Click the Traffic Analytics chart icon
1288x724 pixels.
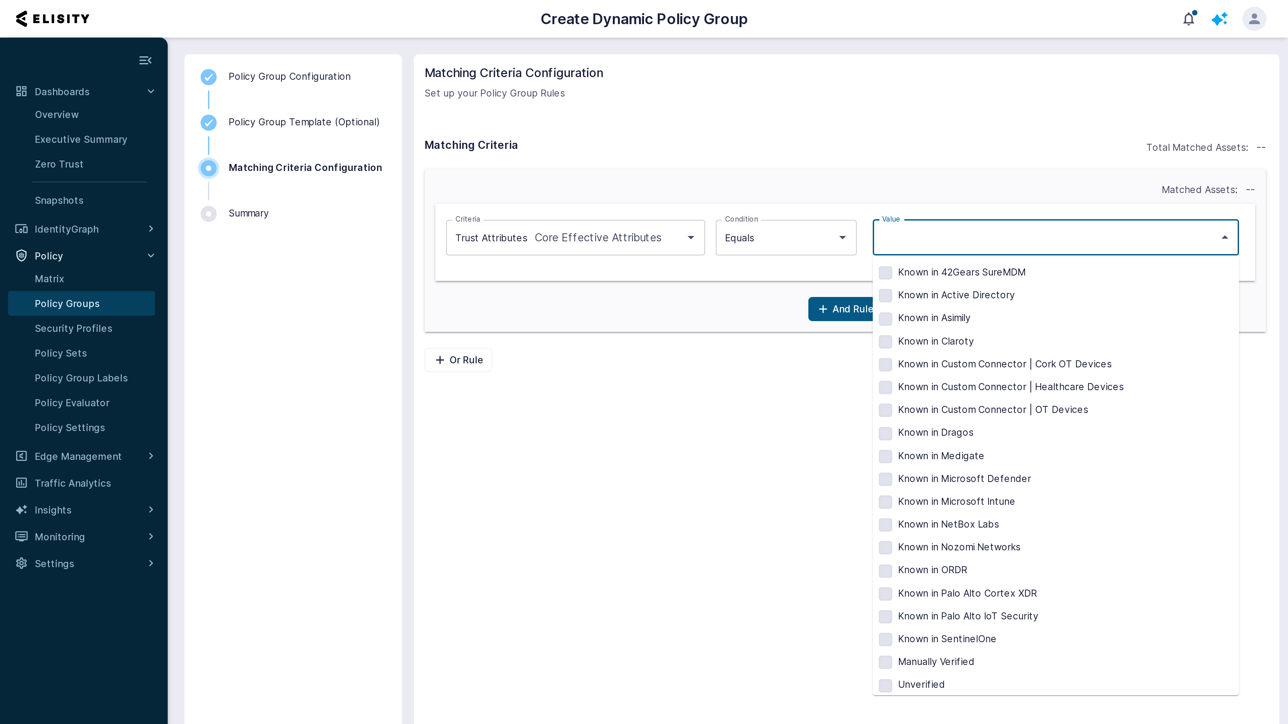[21, 483]
